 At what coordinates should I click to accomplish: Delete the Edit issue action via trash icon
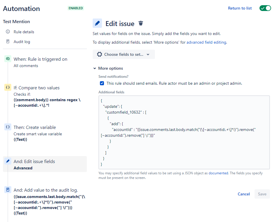point(141,23)
